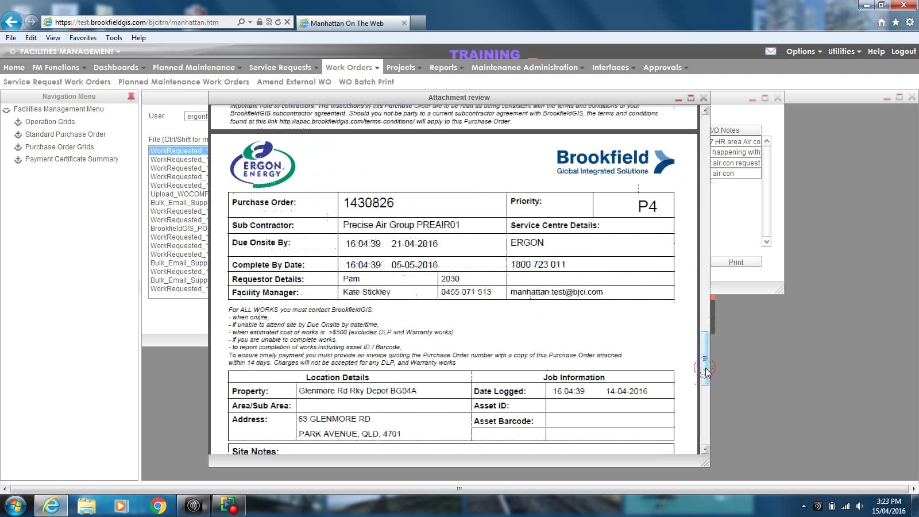
Task: Click the download icon beside Payment Certificate Summary
Action: pos(18,159)
